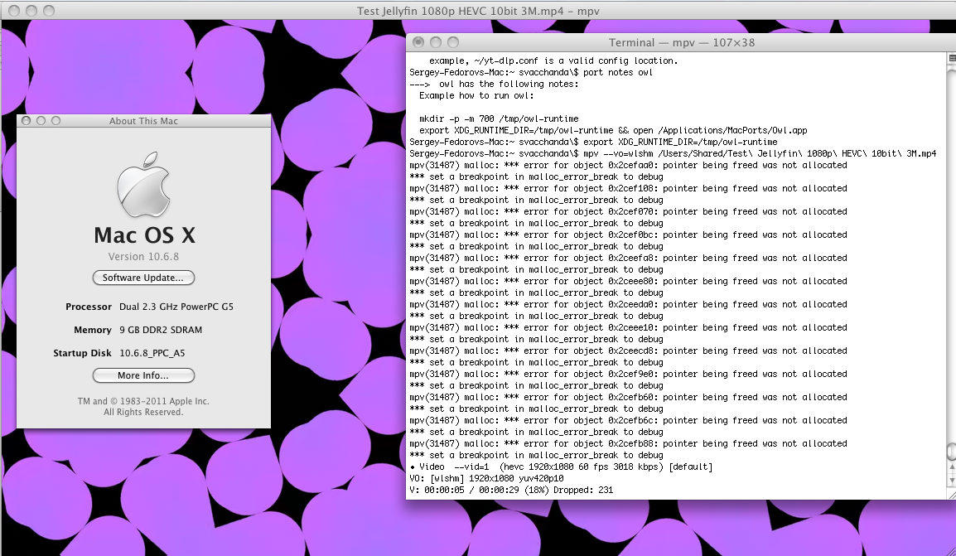956x556 pixels.
Task: Click the "About This Mac" window title
Action: (x=143, y=121)
